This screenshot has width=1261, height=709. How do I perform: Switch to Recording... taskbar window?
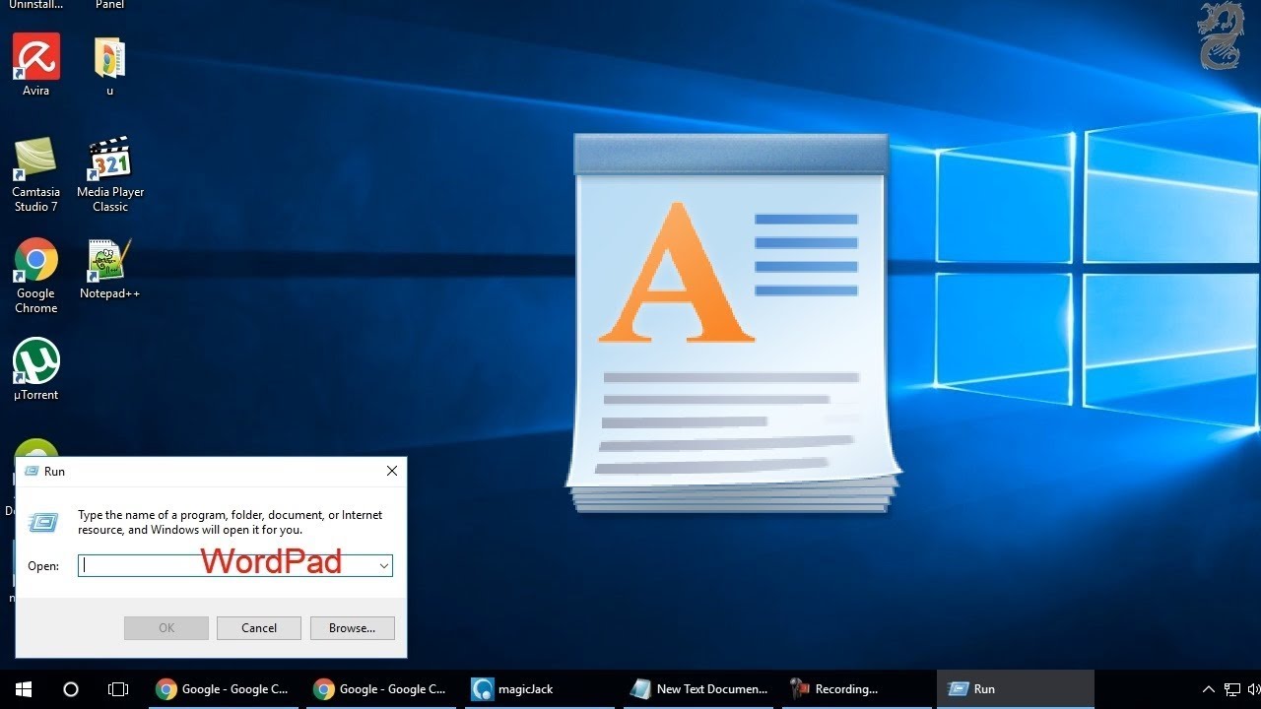[857, 689]
